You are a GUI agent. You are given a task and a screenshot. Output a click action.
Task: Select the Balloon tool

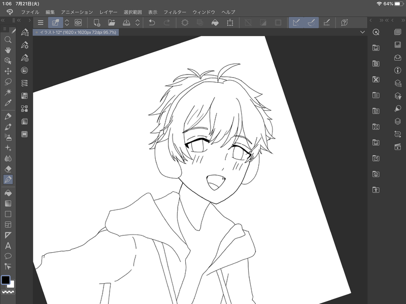point(8,256)
